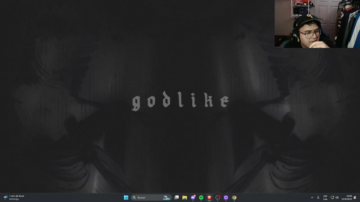Click the Buscar search box
The height and width of the screenshot is (202, 360).
151,198
